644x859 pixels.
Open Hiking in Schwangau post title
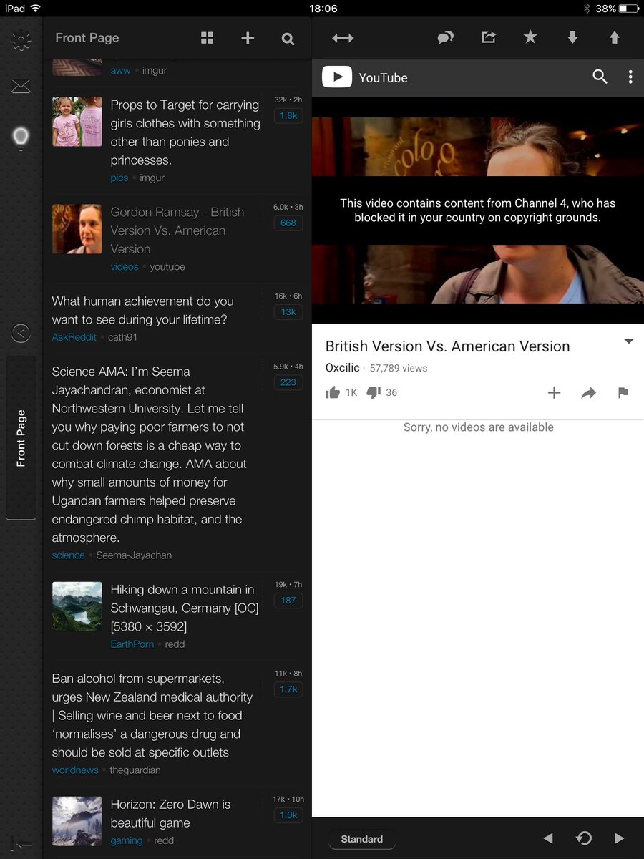click(185, 608)
